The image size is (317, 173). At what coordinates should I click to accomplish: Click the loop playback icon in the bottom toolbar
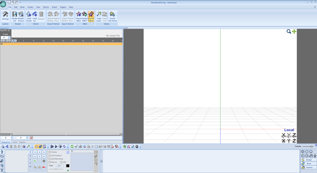point(64,147)
